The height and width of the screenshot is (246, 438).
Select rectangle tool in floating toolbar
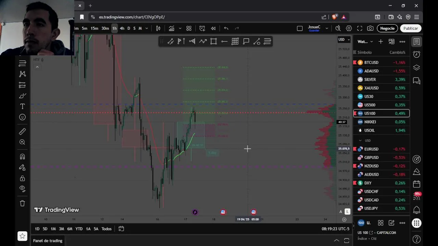pyautogui.click(x=214, y=41)
